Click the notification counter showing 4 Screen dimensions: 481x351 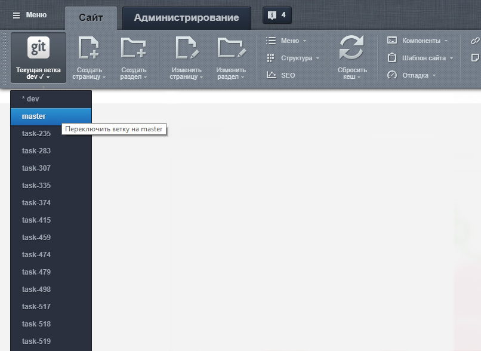tap(276, 16)
